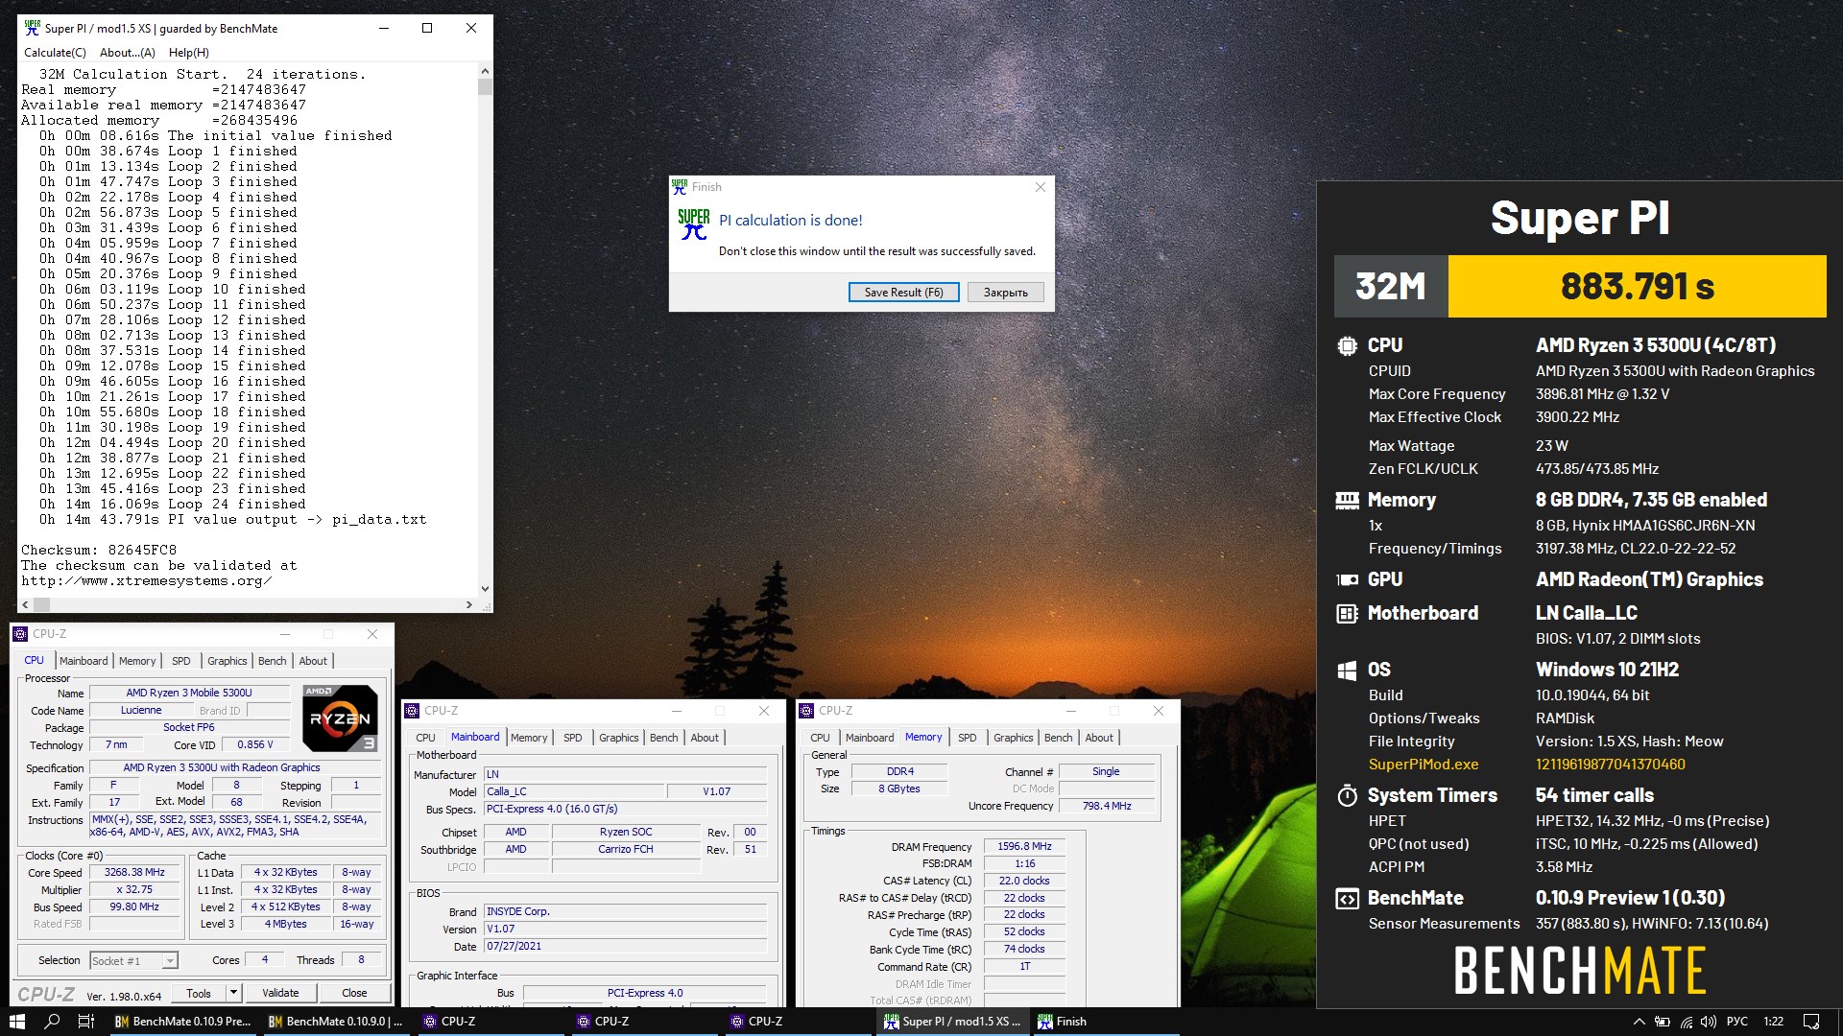Expand Tools dropdown arrow in CPU-Z
The image size is (1843, 1036).
pos(232,993)
